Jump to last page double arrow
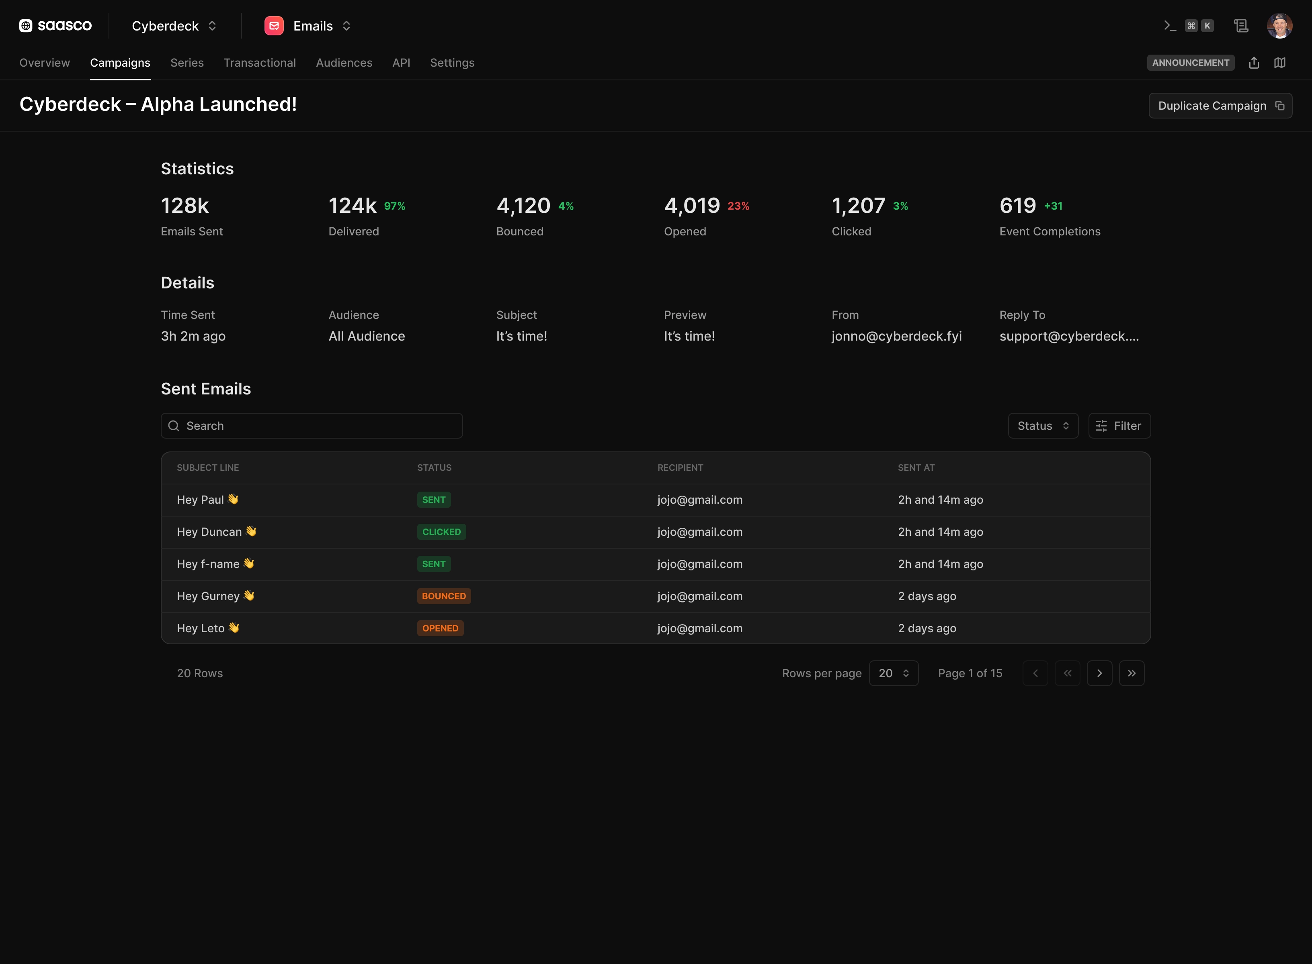The width and height of the screenshot is (1312, 964). coord(1132,673)
